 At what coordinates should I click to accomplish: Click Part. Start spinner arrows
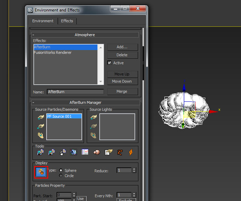pos(74,195)
